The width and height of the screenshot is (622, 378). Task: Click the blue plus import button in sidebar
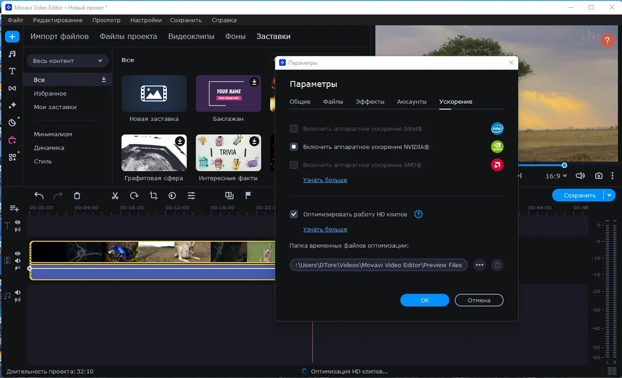12,37
